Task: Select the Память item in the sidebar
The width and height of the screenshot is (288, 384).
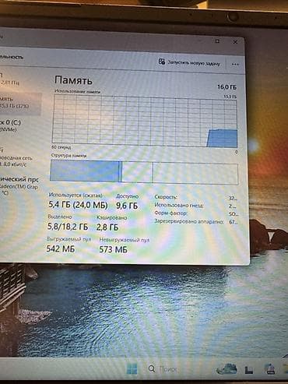Action: (20, 103)
